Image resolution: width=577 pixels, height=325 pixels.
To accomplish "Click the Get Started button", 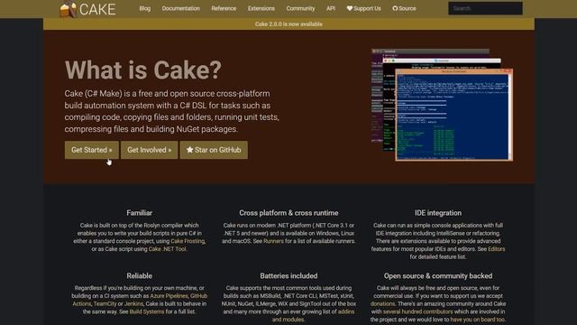I will coord(92,150).
